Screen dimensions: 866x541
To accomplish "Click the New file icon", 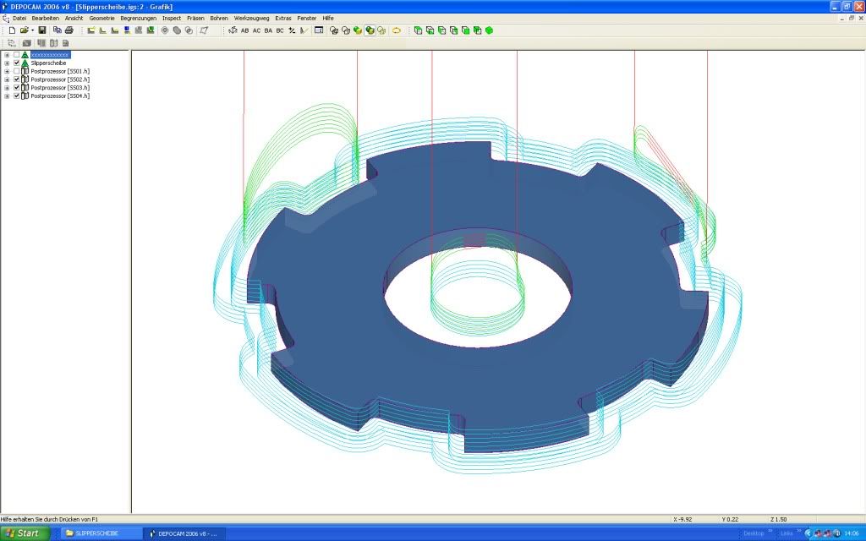I will 12,30.
